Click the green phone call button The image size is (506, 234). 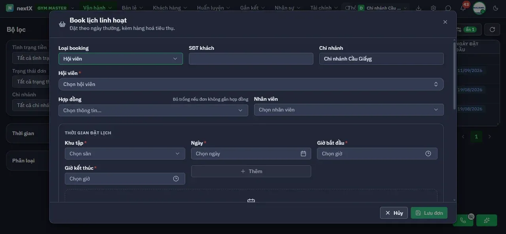(463, 220)
